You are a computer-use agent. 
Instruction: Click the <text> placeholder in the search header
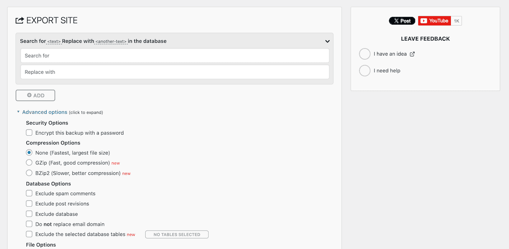pyautogui.click(x=54, y=42)
